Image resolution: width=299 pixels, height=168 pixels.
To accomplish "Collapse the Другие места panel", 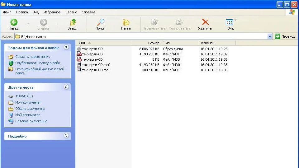I will 66,87.
